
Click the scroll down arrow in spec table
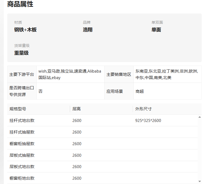(200, 181)
